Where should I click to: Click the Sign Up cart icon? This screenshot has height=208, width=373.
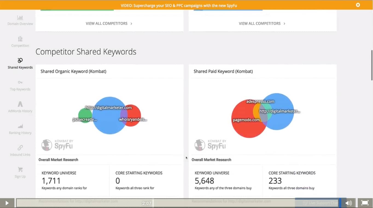tap(20, 169)
